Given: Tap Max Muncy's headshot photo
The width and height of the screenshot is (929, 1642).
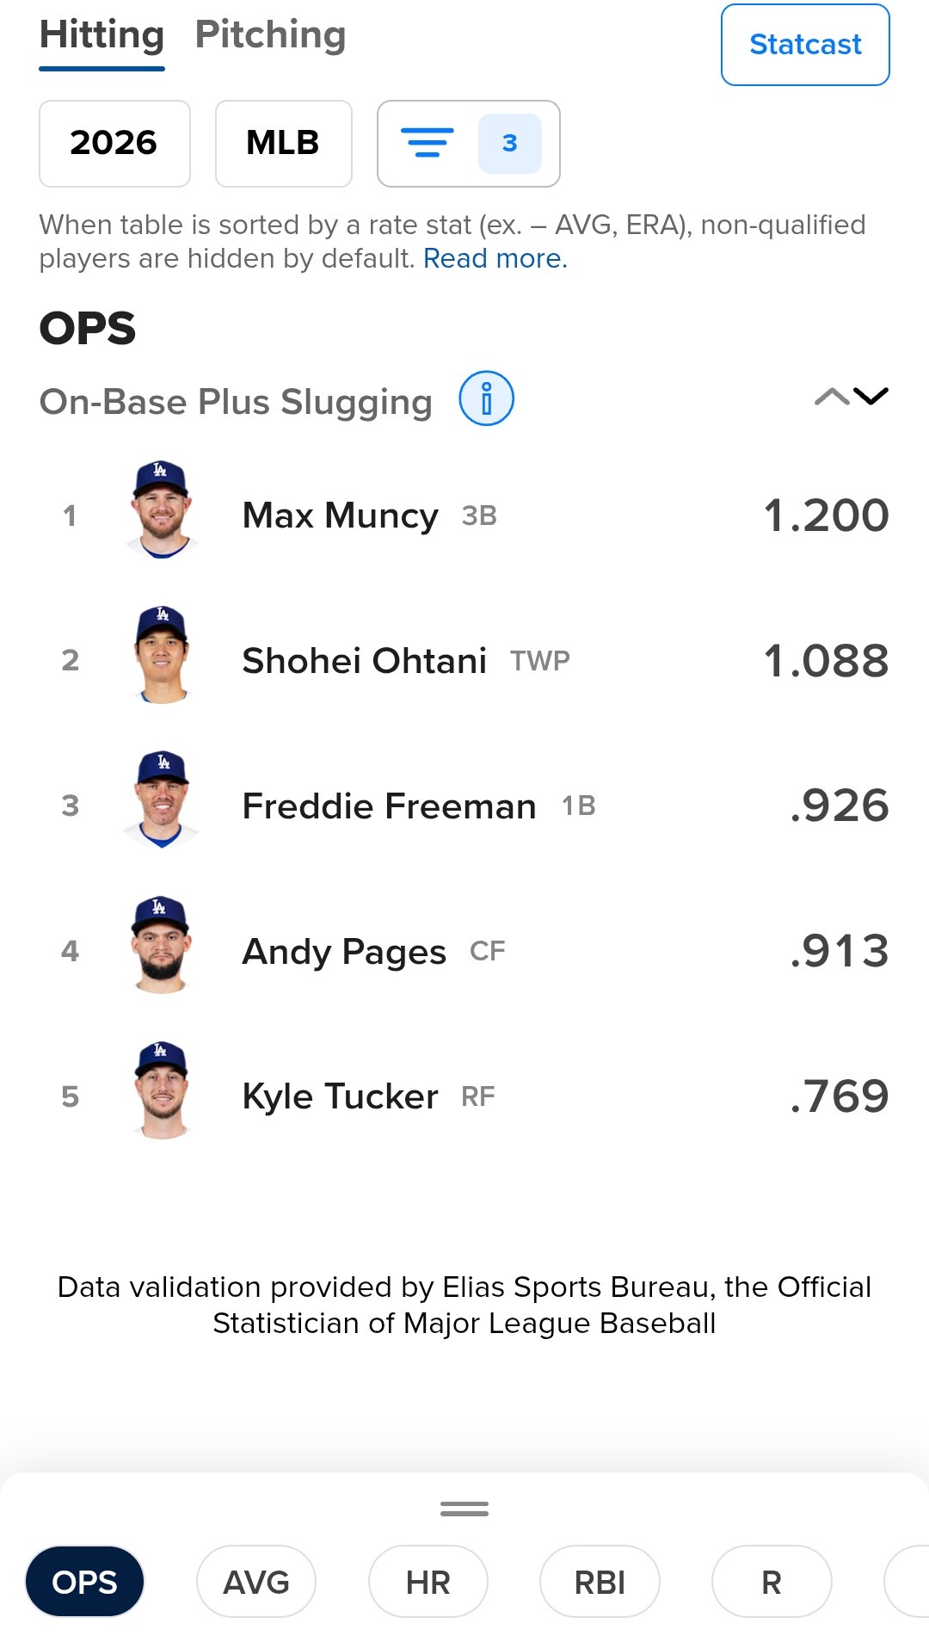Looking at the screenshot, I should click(x=162, y=509).
